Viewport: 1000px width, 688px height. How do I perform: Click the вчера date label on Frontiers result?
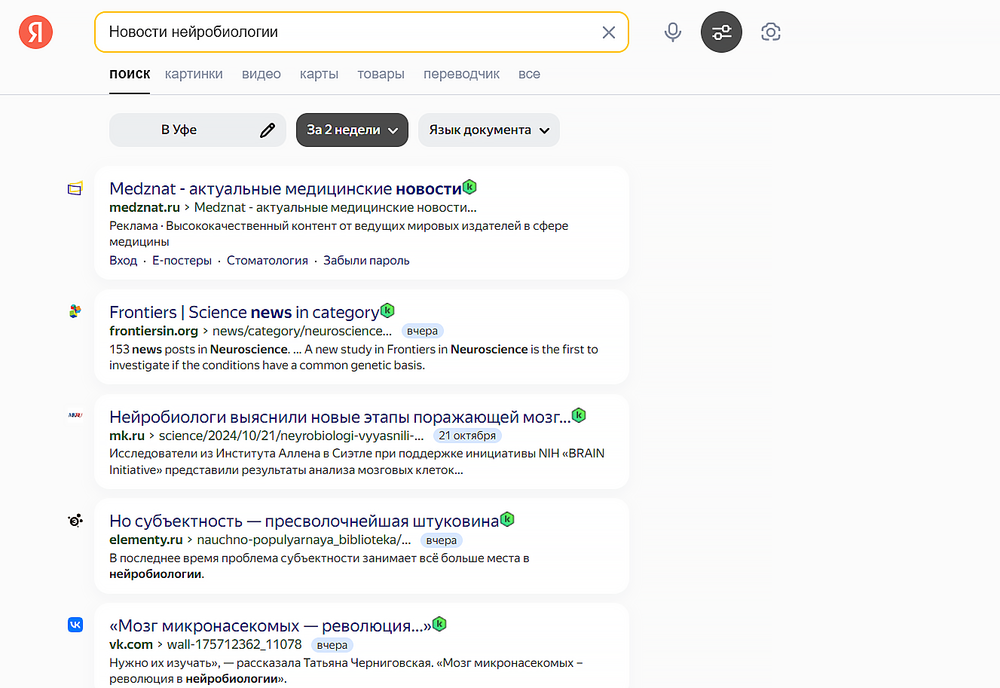click(422, 331)
